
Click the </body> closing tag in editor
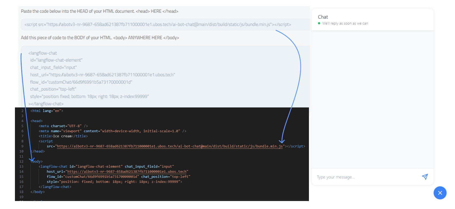coord(38,192)
